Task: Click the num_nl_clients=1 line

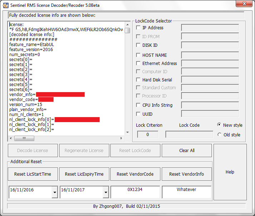Action: (26, 115)
